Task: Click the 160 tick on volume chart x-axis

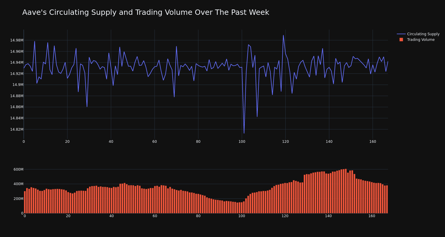Action: pyautogui.click(x=372, y=216)
